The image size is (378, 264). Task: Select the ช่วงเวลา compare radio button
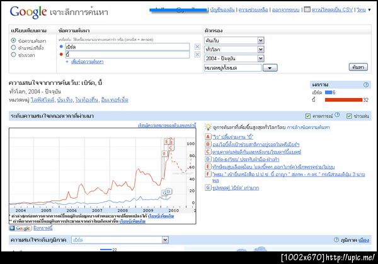(x=13, y=55)
